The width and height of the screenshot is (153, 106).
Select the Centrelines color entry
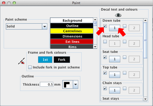pos(72,31)
